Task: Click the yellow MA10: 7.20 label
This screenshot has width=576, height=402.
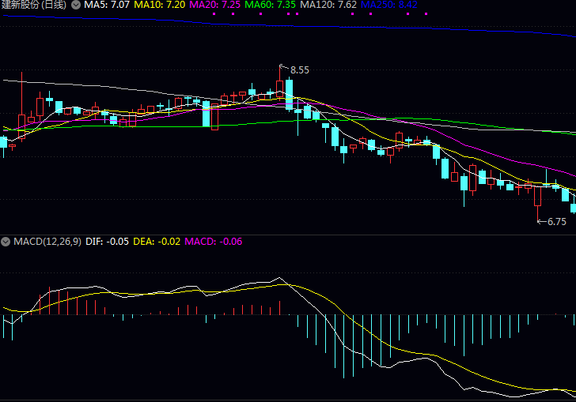Action: pos(159,5)
